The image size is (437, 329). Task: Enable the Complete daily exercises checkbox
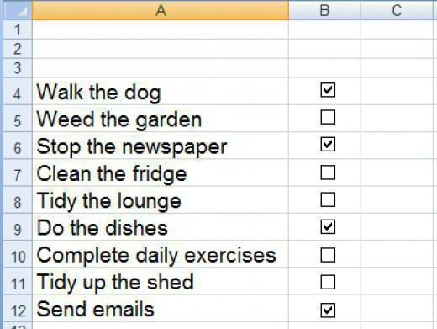[x=328, y=255]
